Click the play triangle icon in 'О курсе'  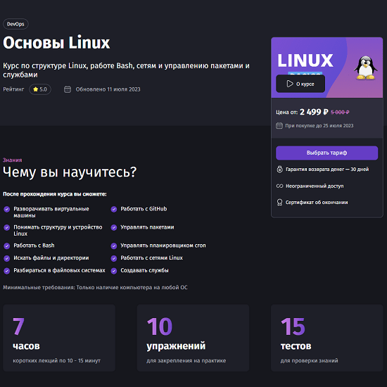tap(290, 84)
